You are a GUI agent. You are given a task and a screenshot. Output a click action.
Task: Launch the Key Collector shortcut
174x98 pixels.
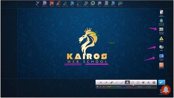65,4
